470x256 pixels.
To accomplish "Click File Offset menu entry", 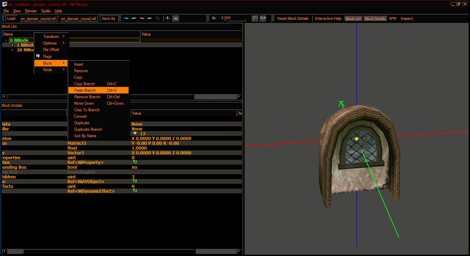I will [51, 50].
